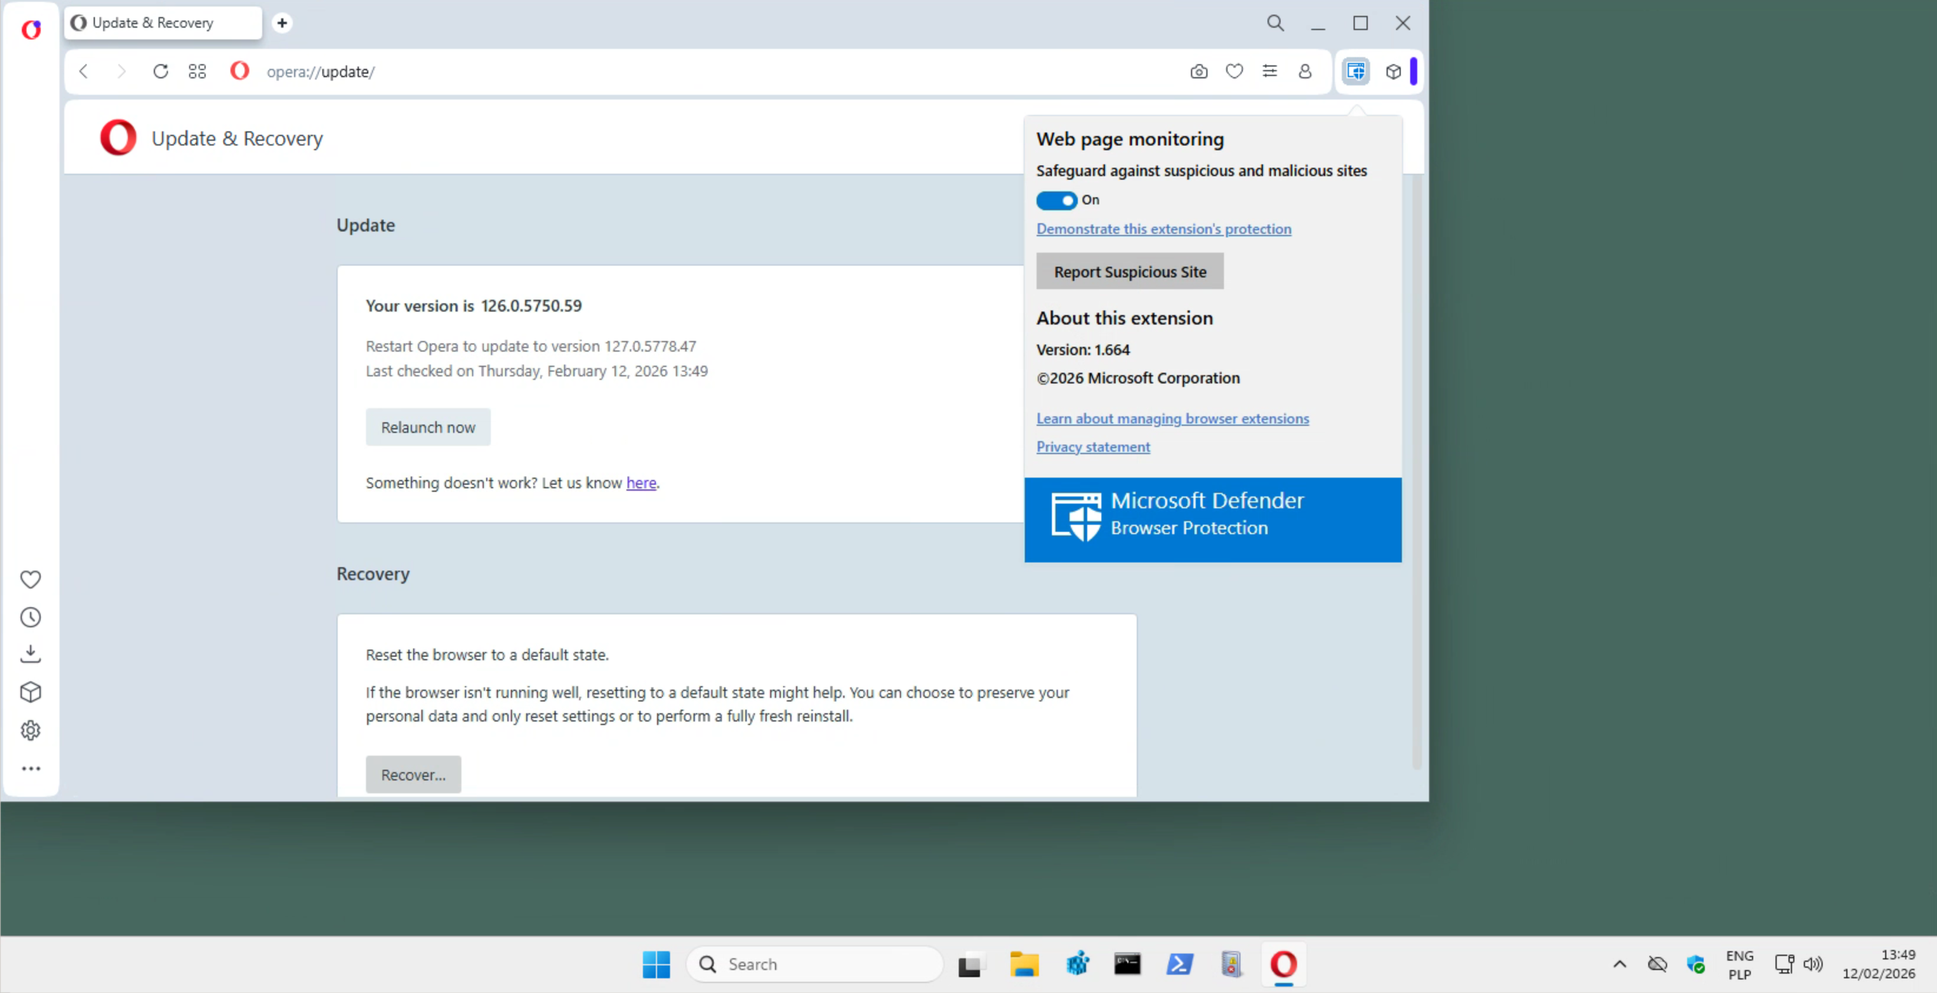1937x993 pixels.
Task: Open sidebar setup three-dots menu
Action: coord(31,769)
